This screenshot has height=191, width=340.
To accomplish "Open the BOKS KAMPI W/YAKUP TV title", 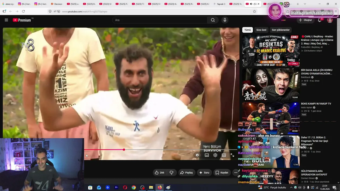I will coord(316,104).
